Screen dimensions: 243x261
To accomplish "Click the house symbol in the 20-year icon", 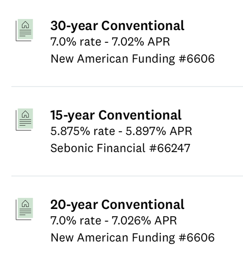I will click(25, 204).
